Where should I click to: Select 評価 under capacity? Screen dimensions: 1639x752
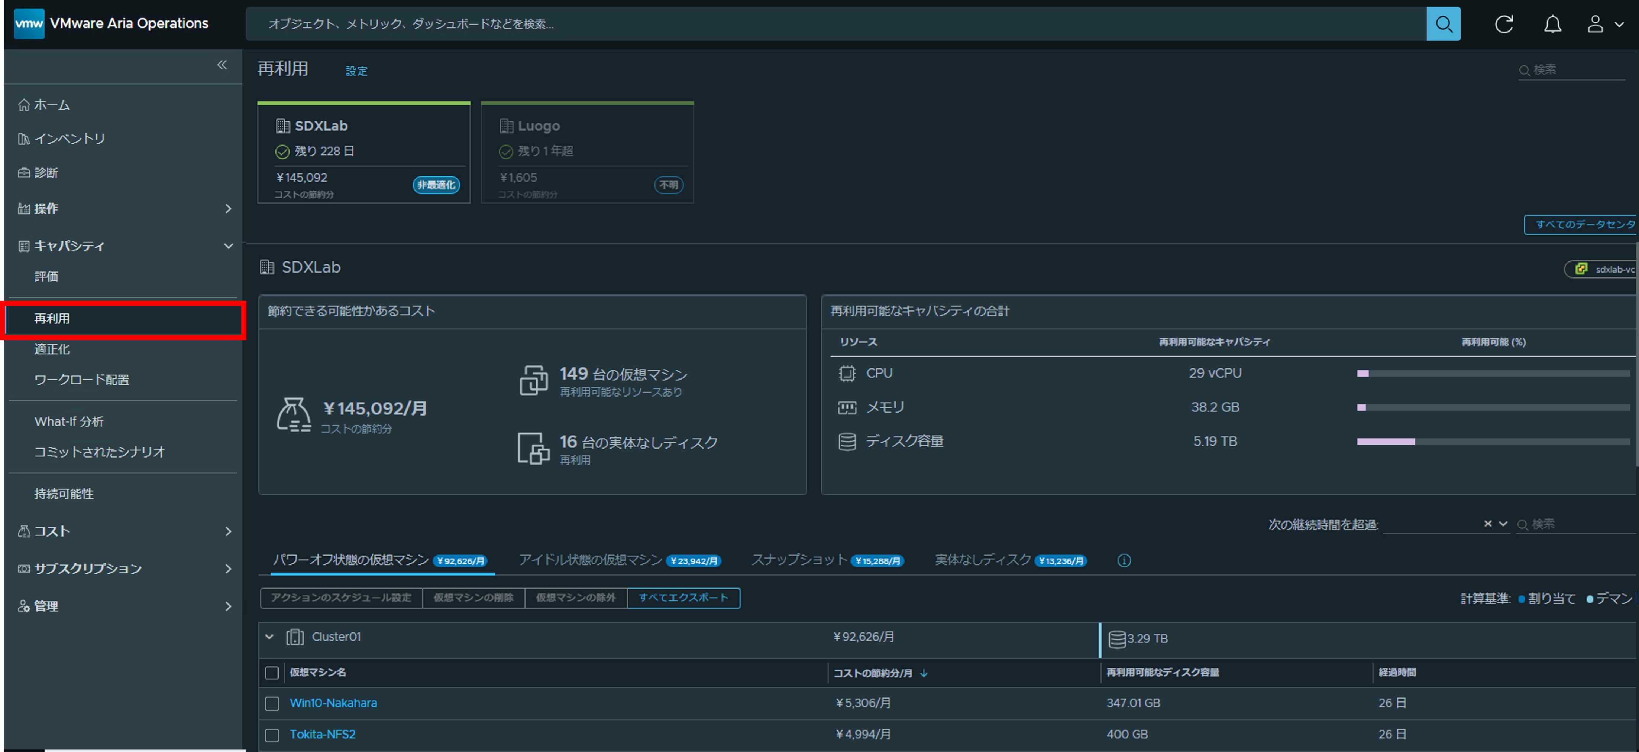tap(46, 277)
